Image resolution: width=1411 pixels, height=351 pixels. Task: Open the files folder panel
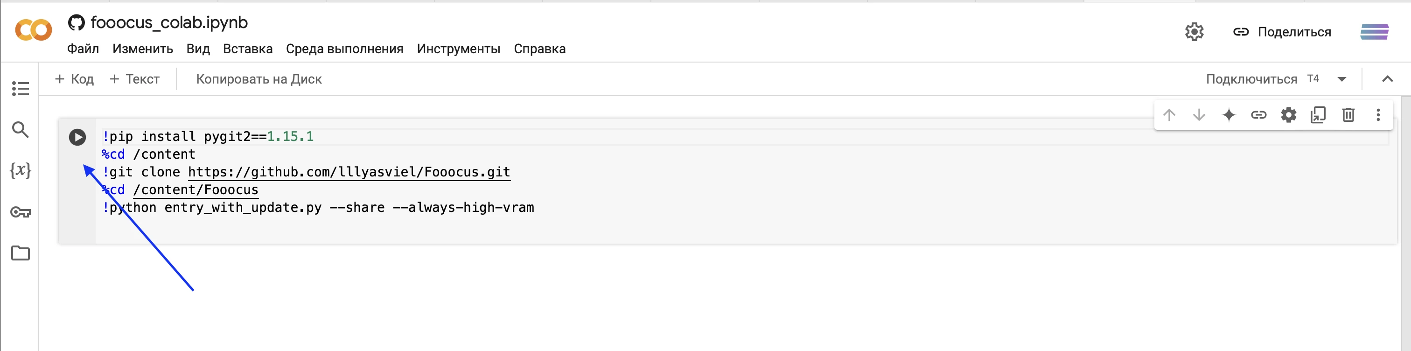tap(20, 253)
